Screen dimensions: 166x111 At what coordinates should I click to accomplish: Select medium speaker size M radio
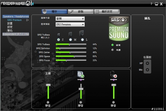(70, 40)
